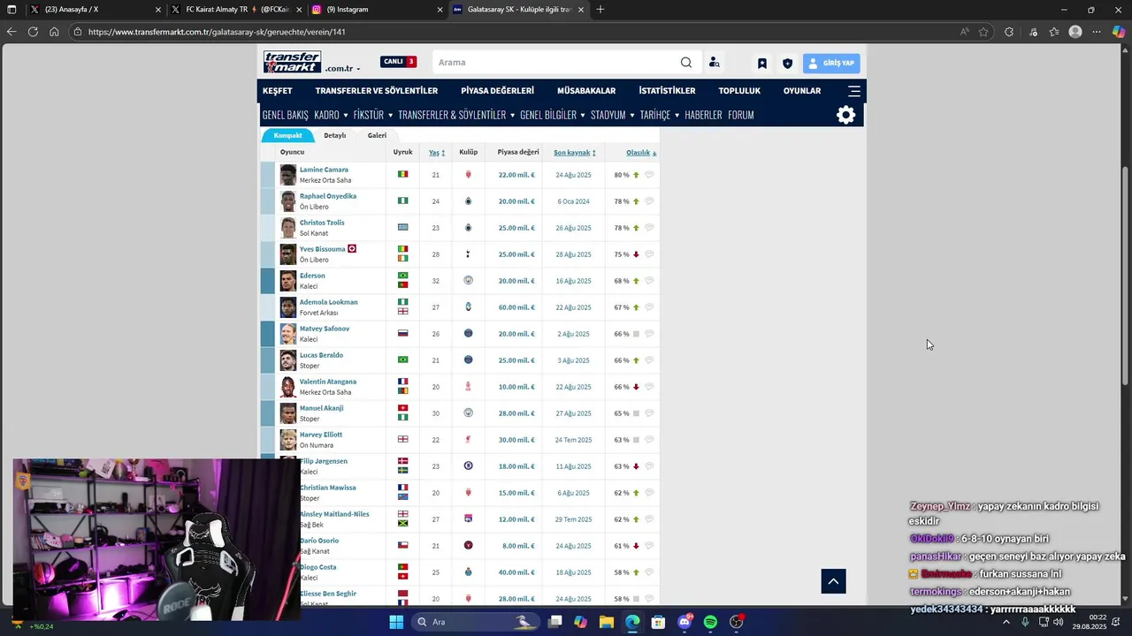Click browser back arrow
The width and height of the screenshot is (1132, 636).
(x=11, y=32)
